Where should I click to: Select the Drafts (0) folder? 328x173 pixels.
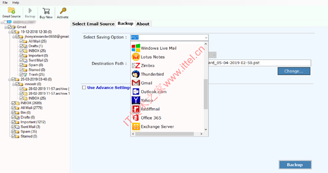27,117
